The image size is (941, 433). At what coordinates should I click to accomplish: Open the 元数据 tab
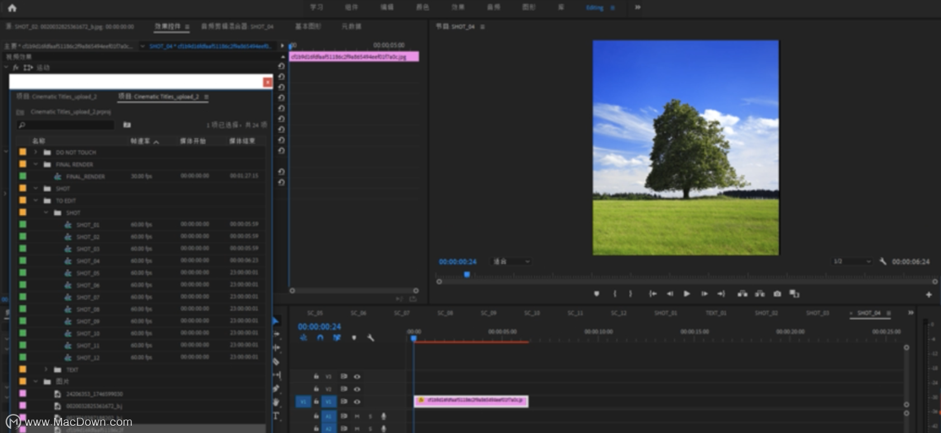[351, 26]
